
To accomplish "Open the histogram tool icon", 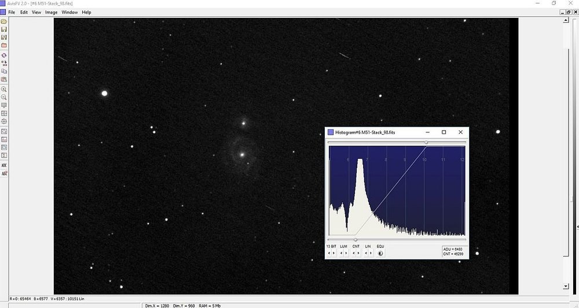I will click(x=4, y=140).
